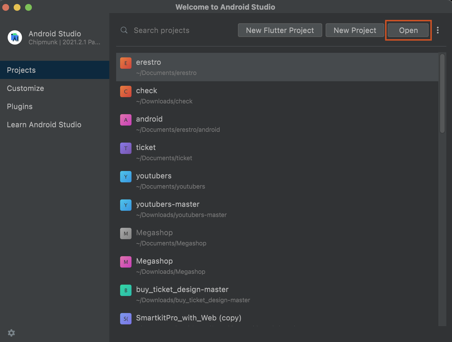Select the android project entry
The image size is (452, 342).
point(277,124)
